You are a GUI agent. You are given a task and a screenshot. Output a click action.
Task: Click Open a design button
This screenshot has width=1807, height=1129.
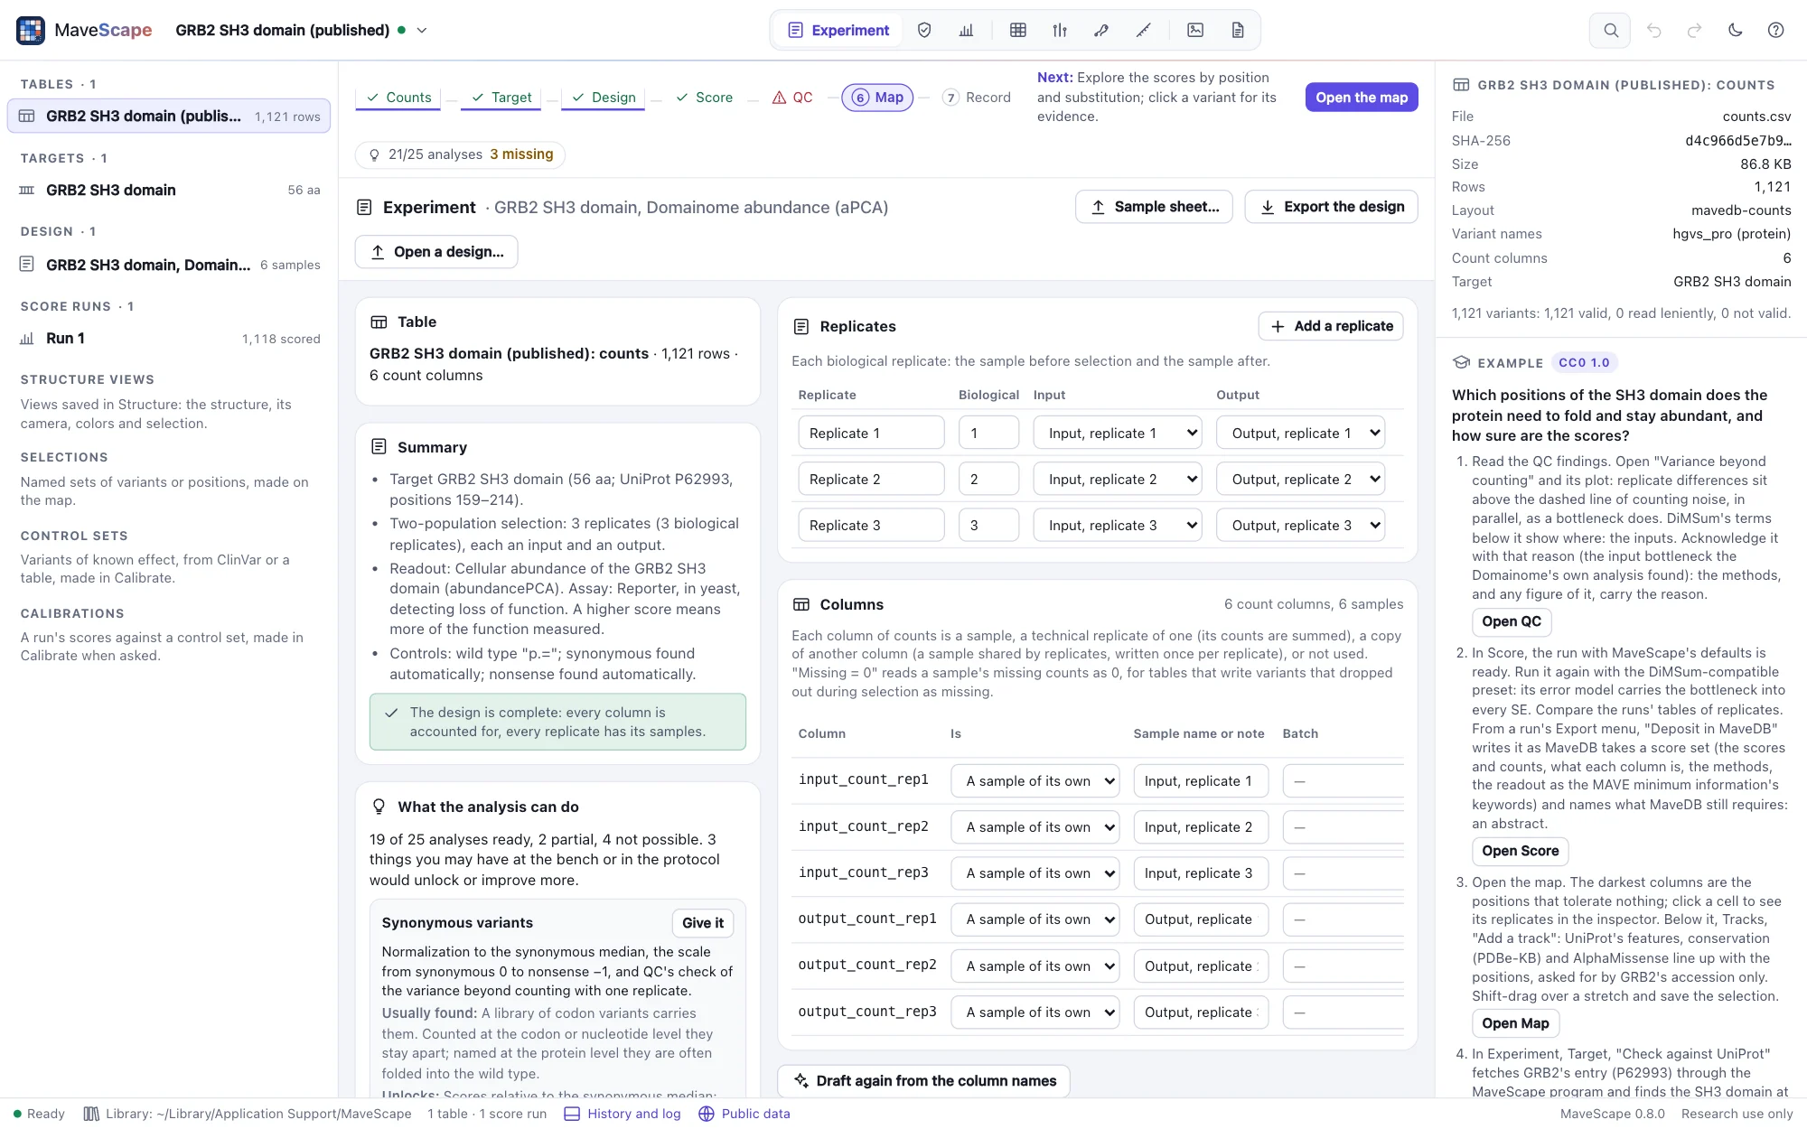pos(436,252)
